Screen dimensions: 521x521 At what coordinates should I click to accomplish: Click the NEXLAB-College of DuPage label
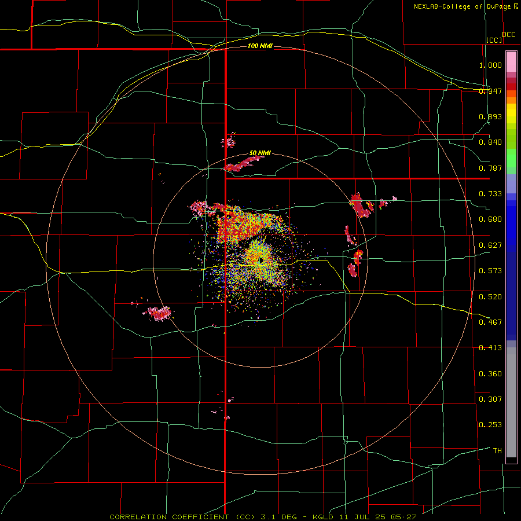pos(462,6)
